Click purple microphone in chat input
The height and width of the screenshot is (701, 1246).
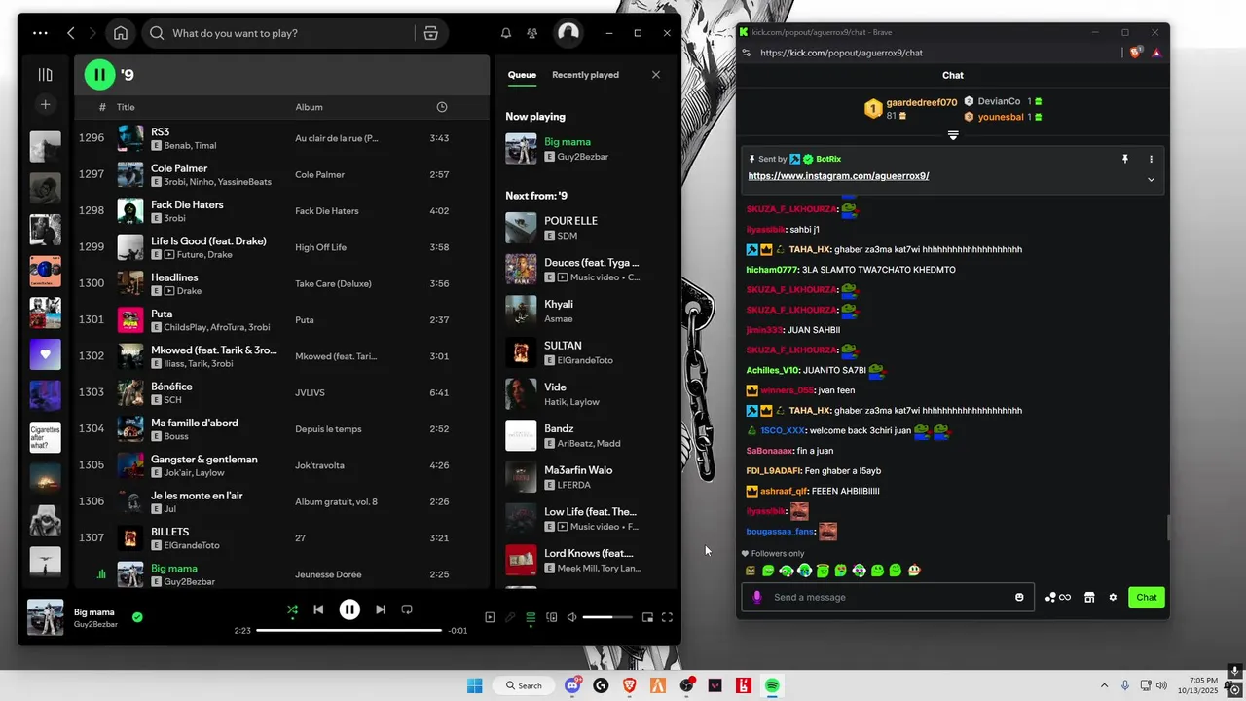click(757, 597)
